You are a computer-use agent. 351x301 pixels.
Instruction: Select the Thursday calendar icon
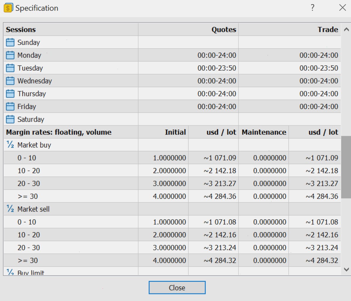(10, 94)
